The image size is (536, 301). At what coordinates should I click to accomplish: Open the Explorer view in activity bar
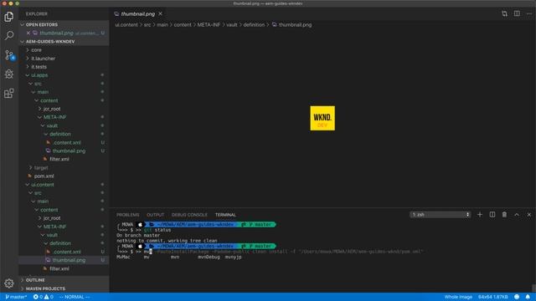click(x=9, y=17)
